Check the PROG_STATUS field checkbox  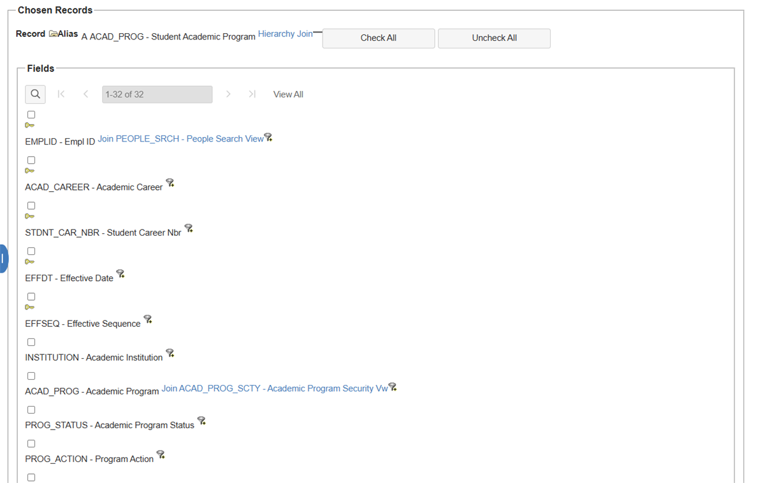click(31, 410)
